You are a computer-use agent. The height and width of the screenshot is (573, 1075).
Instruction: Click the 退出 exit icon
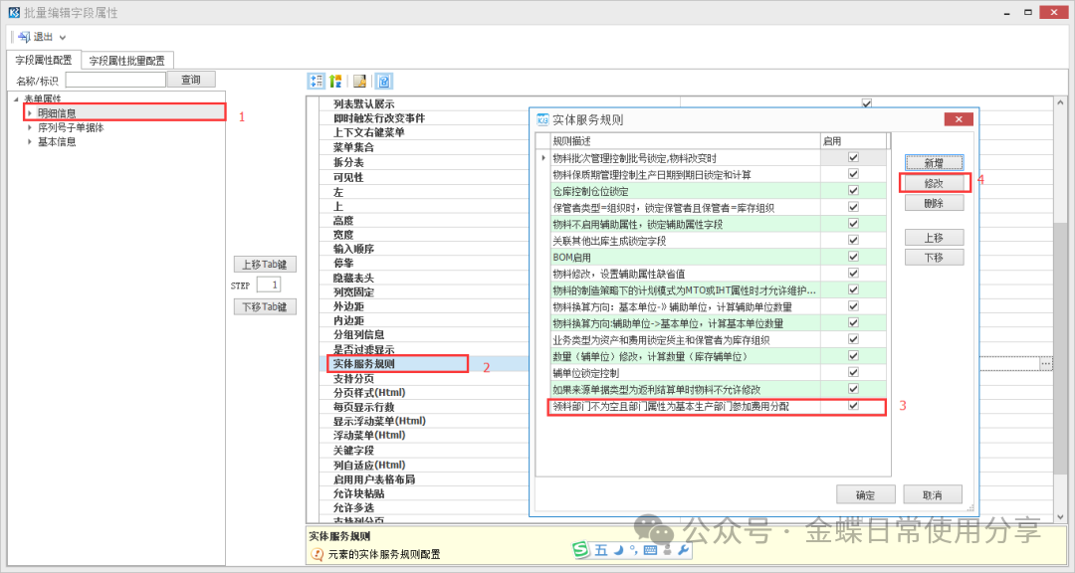[23, 37]
